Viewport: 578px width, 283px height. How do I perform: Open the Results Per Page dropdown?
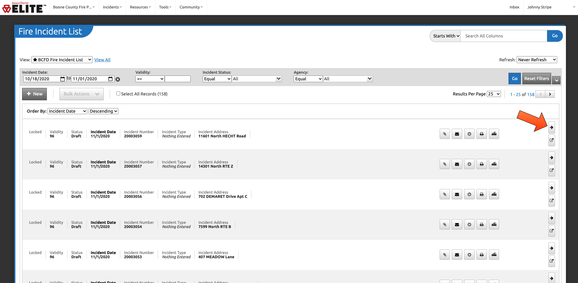494,94
